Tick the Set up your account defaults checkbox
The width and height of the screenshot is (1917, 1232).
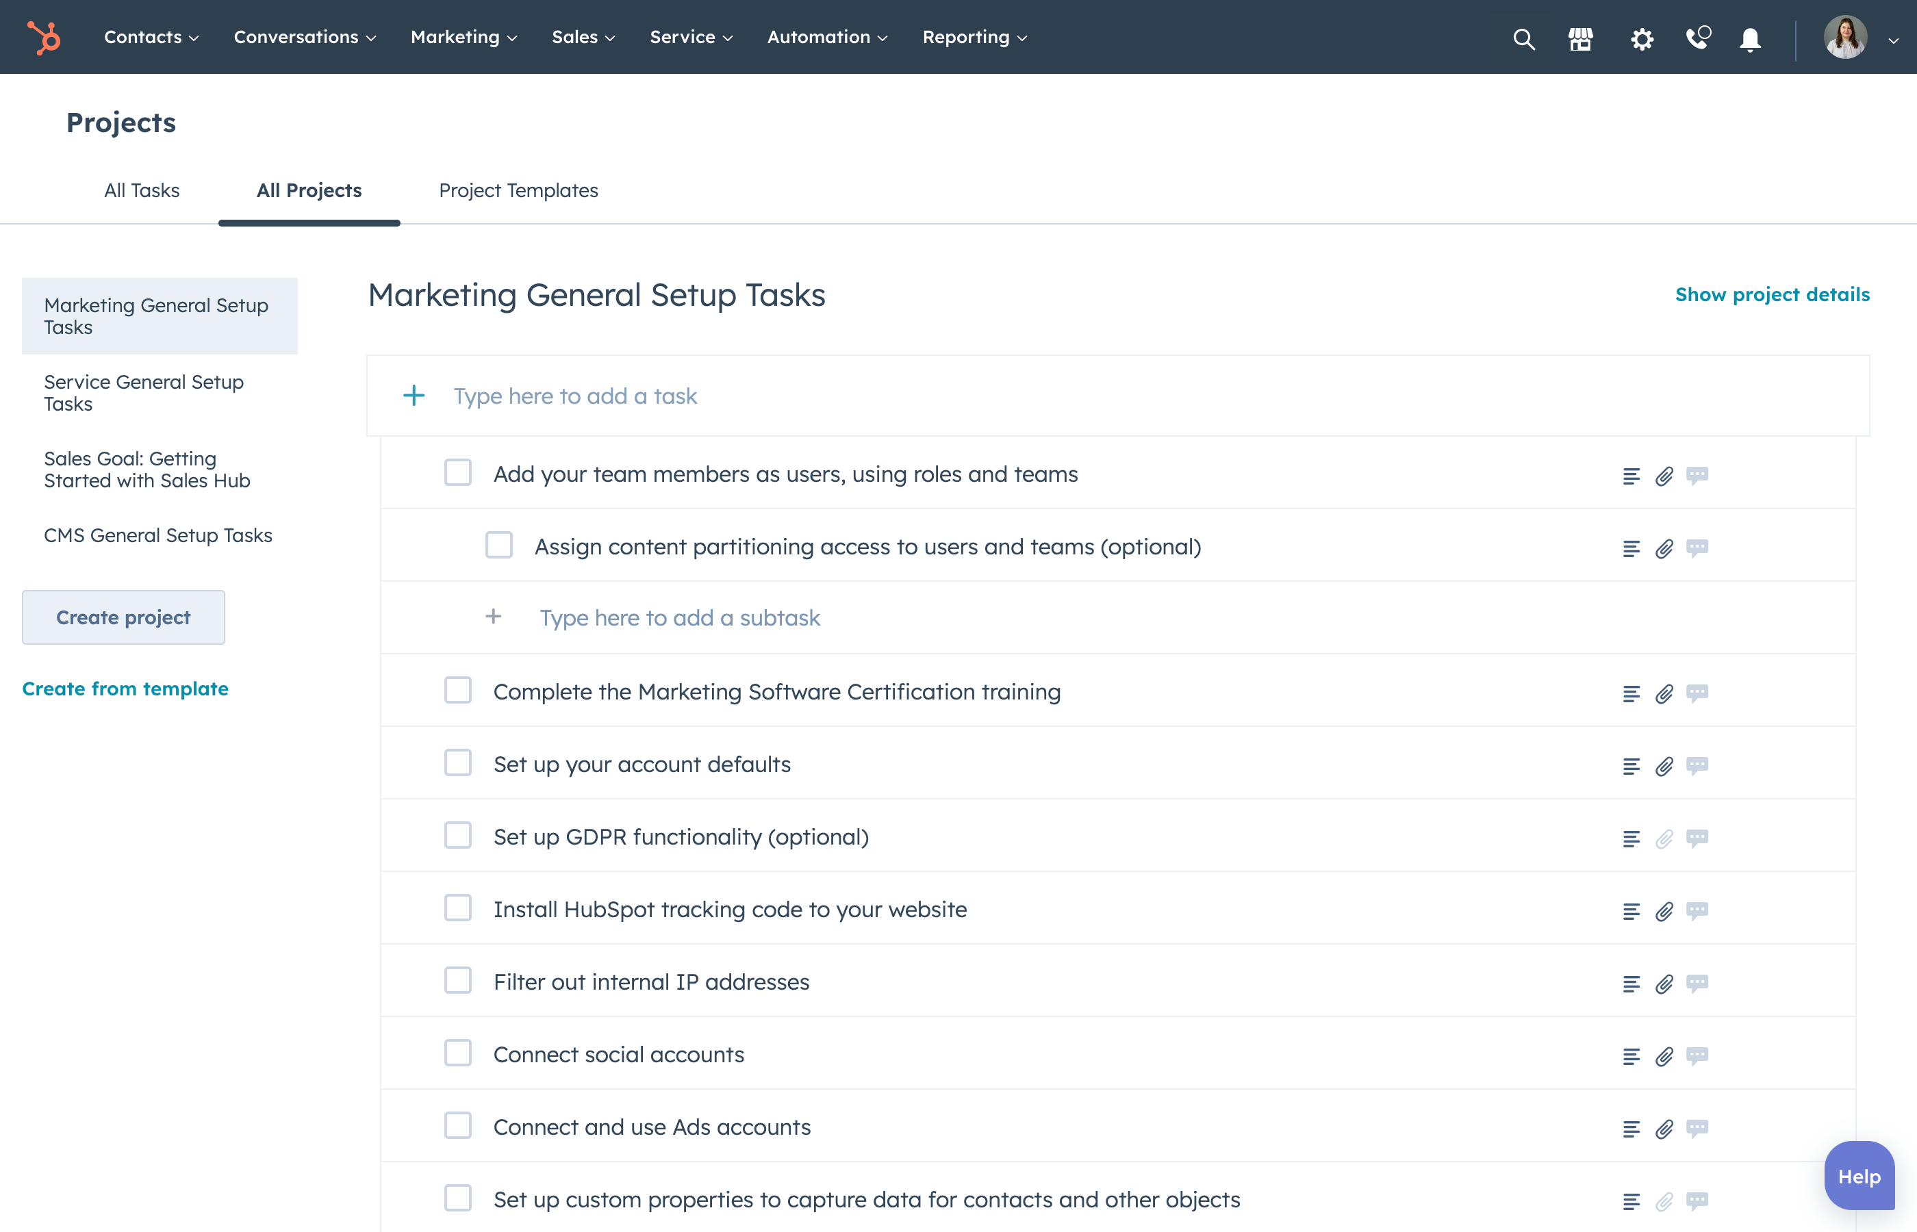click(x=457, y=763)
